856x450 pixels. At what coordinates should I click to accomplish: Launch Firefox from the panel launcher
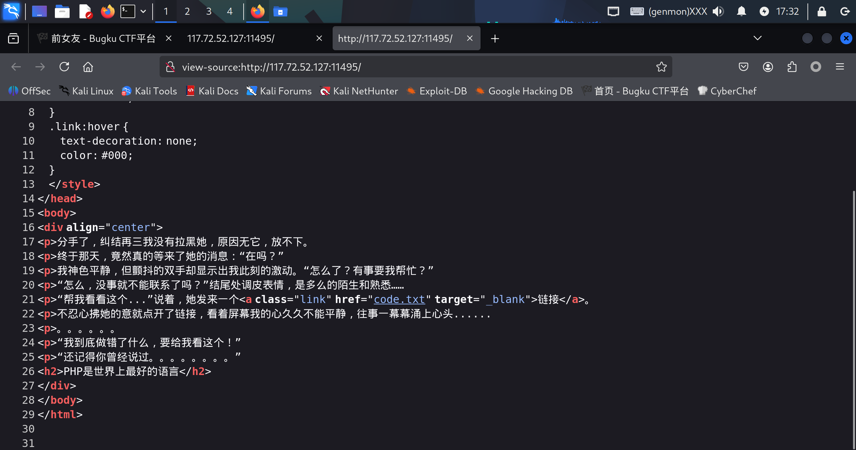(x=107, y=11)
